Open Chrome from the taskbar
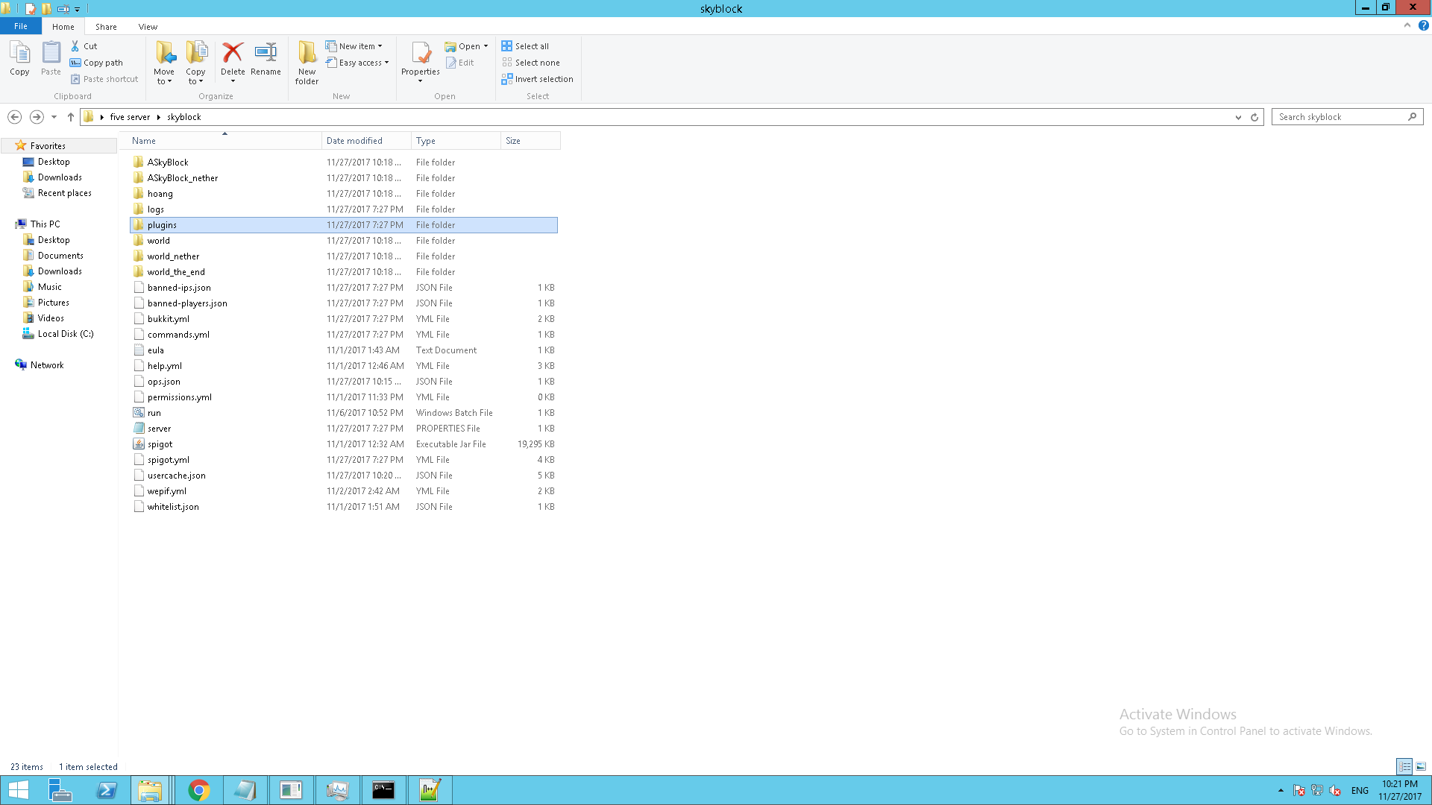The width and height of the screenshot is (1432, 805). (x=198, y=790)
